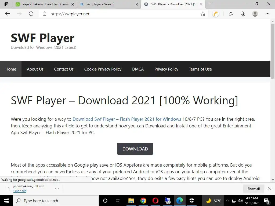View site info via the padlock icon
275x206 pixels.
pyautogui.click(x=45, y=14)
